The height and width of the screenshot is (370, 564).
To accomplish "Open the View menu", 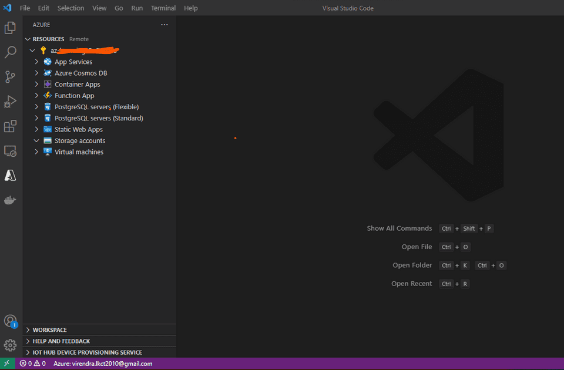I will [99, 8].
